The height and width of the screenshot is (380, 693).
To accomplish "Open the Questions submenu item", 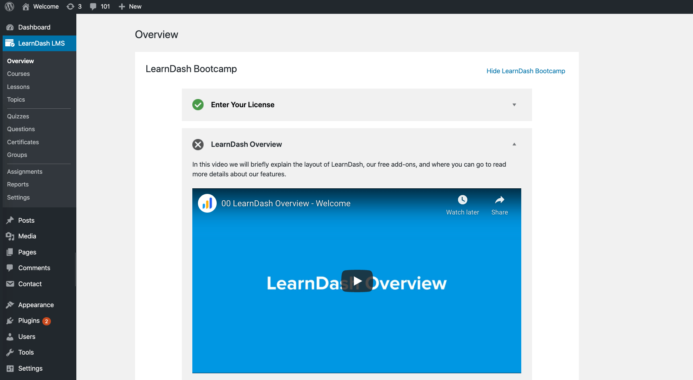I will click(x=21, y=129).
